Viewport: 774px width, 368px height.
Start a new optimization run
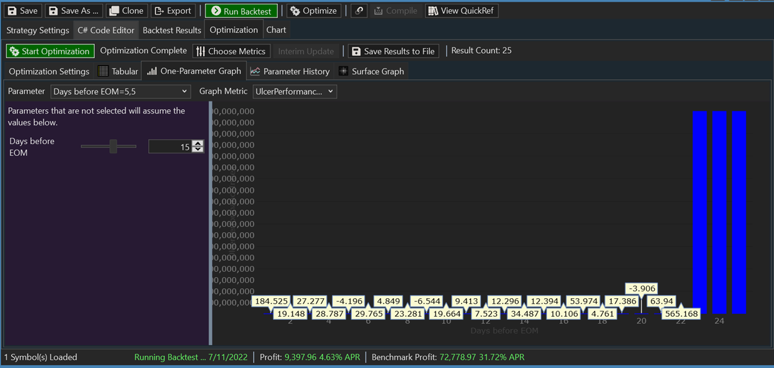50,51
